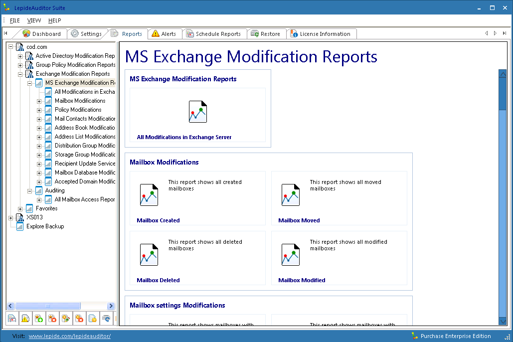Click the next tab arrow at right of tab bar

click(x=496, y=33)
